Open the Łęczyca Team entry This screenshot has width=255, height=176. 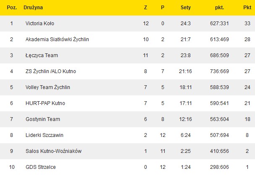[42, 55]
